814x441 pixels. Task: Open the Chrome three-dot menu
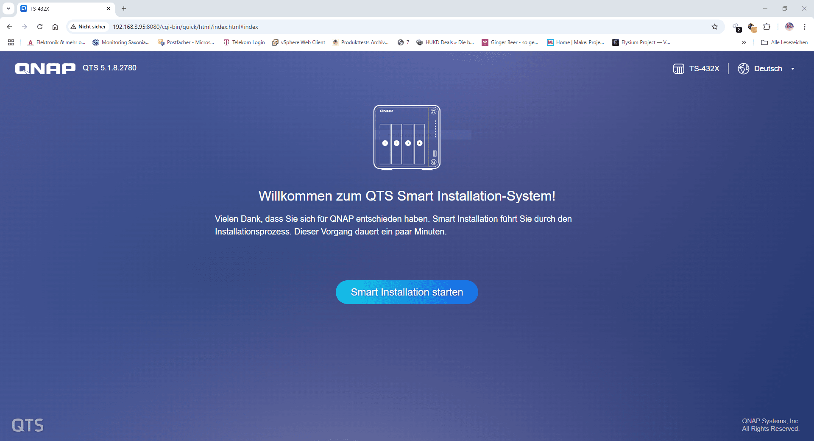click(x=804, y=27)
